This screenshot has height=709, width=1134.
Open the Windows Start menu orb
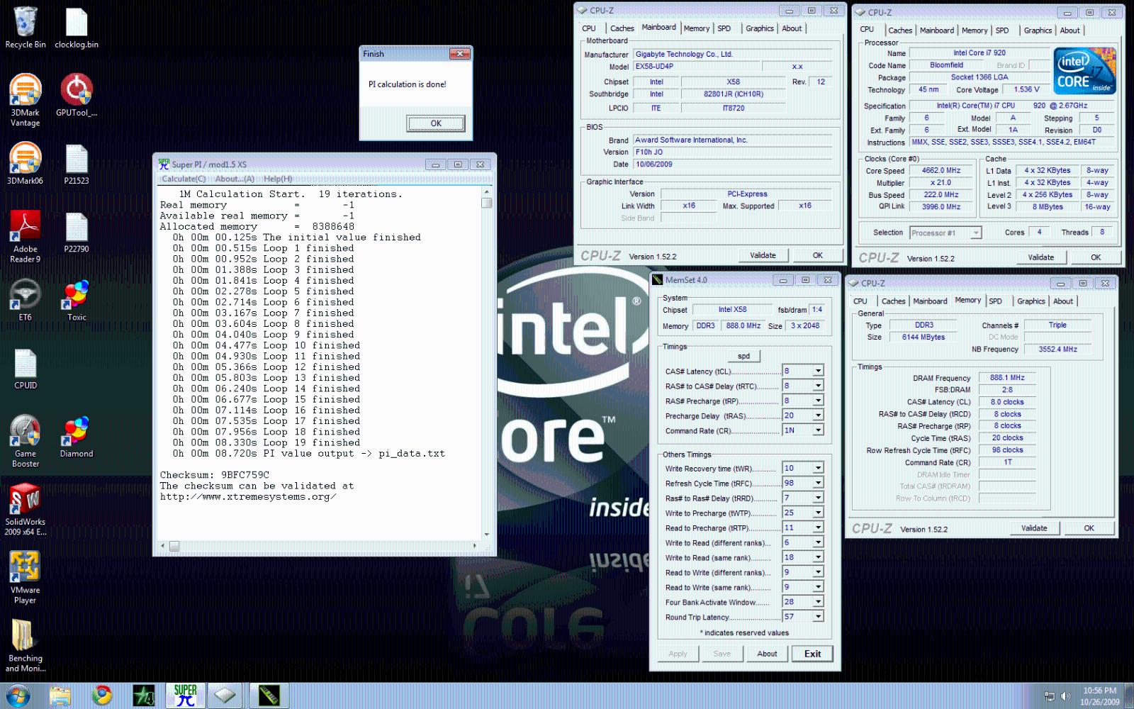(x=17, y=696)
